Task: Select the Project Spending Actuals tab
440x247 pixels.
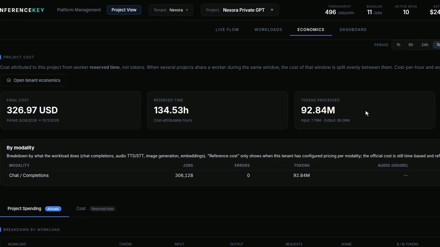Action: [34, 209]
